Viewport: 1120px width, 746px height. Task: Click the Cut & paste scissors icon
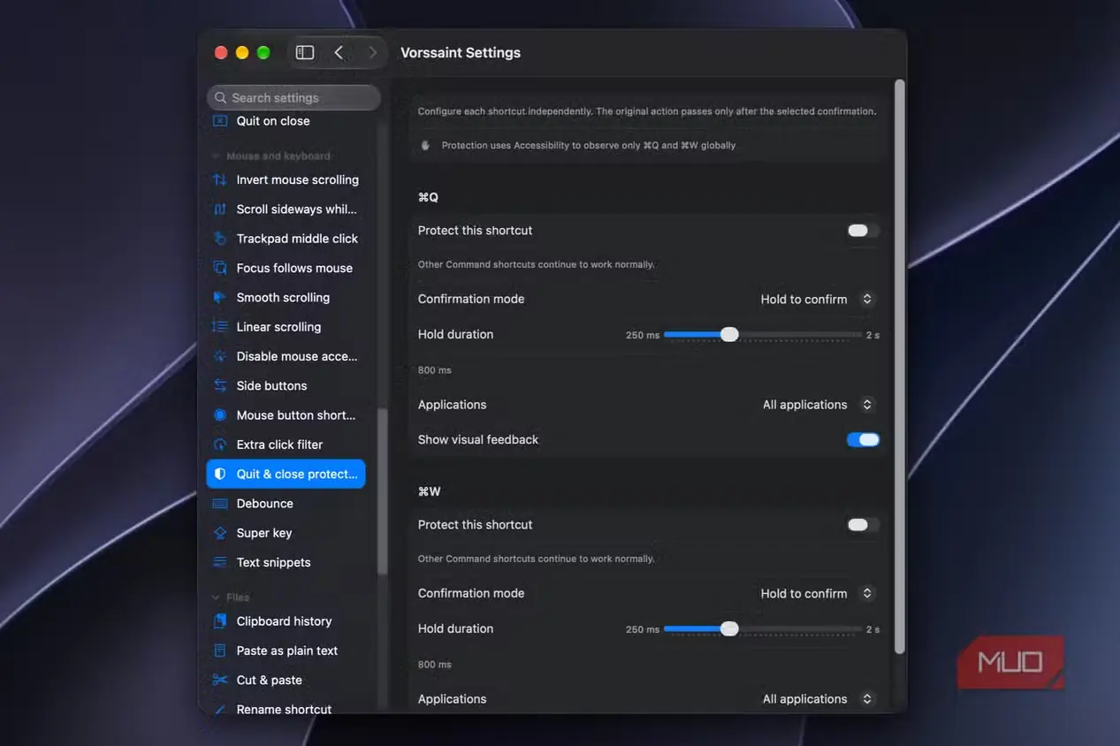tap(220, 680)
